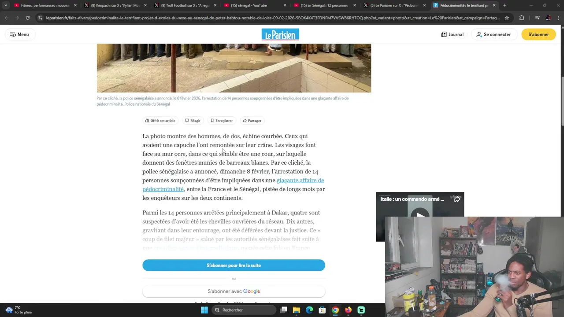Image resolution: width=564 pixels, height=317 pixels.
Task: Close the active Pédocriminalité tab
Action: coord(494,5)
